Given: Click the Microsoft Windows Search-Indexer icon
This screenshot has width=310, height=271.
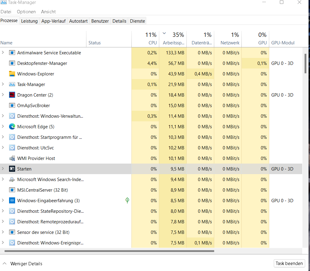Looking at the screenshot, I should [12, 180].
